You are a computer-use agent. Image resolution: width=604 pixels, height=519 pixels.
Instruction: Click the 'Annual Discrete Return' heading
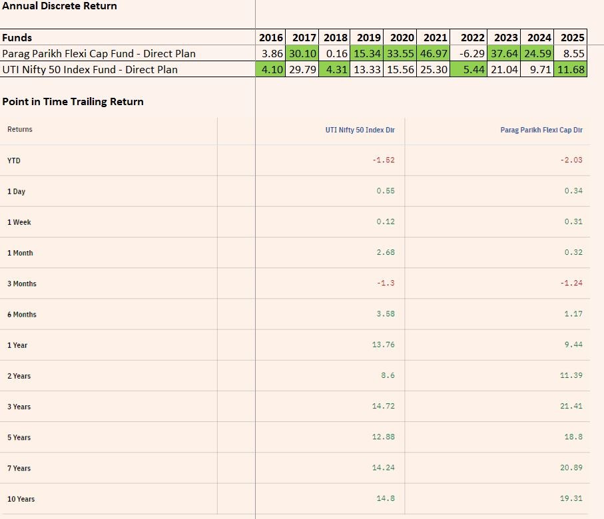click(59, 6)
